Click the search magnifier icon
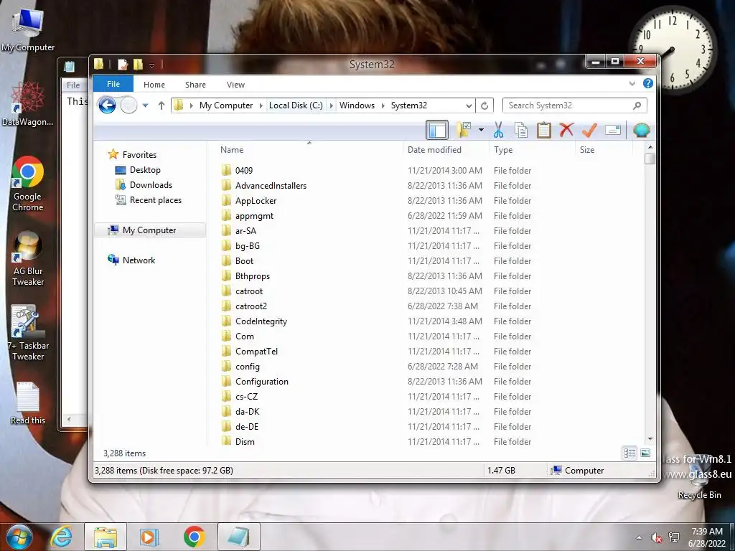Viewport: 735px width, 551px height. point(637,105)
